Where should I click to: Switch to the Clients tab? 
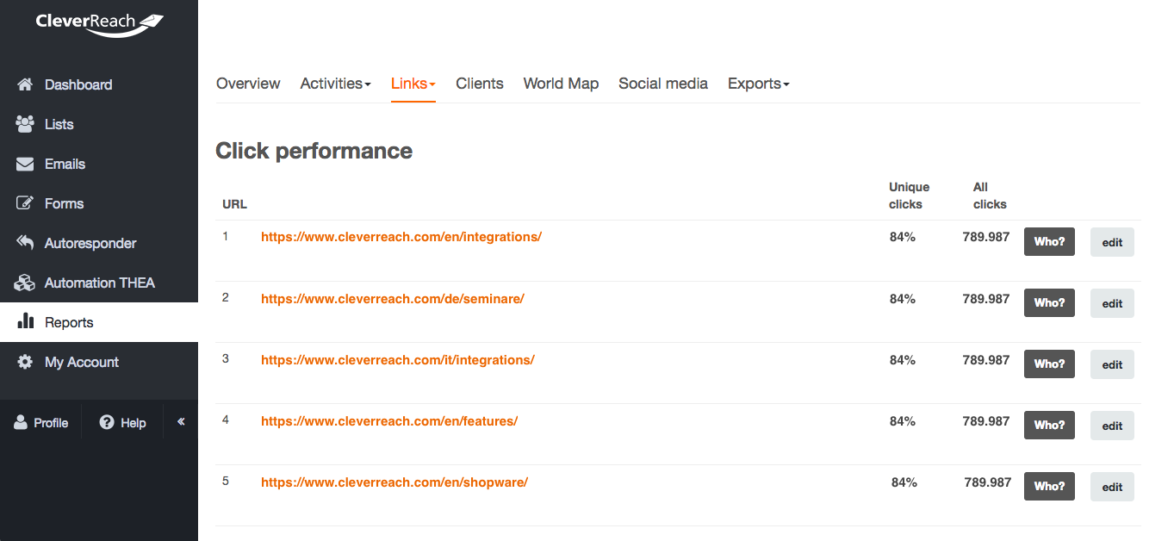pos(480,84)
